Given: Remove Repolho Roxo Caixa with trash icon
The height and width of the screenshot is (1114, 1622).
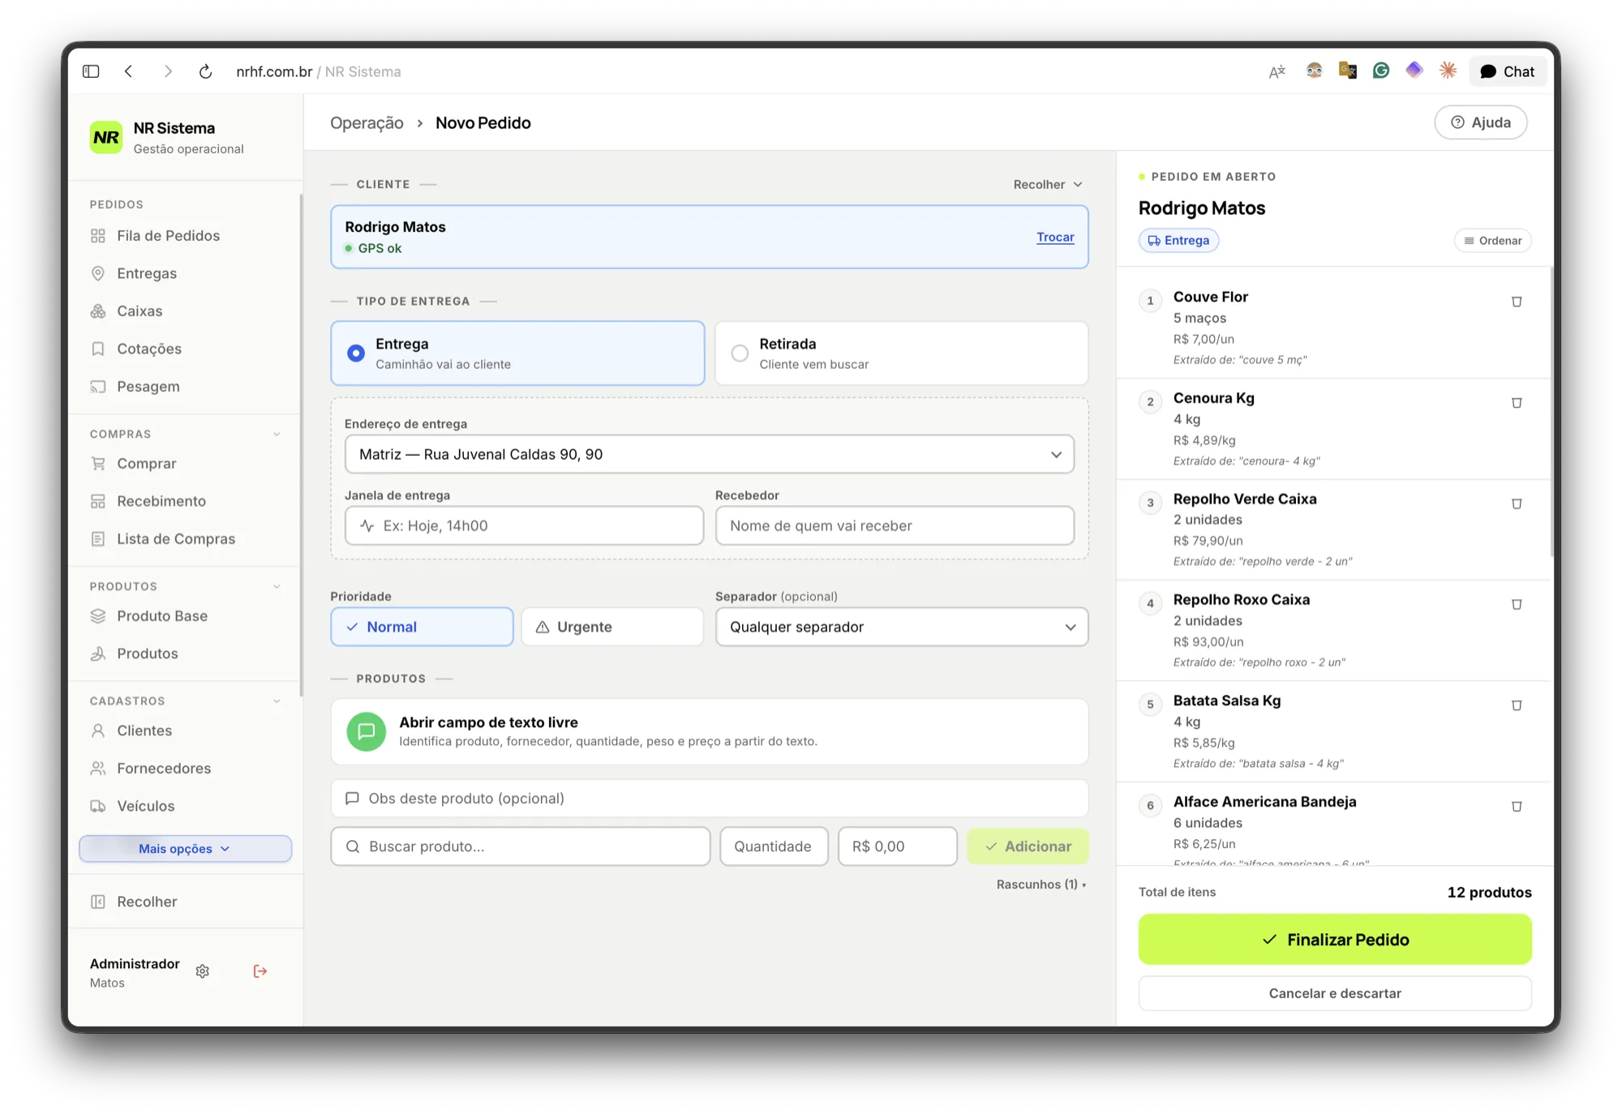Looking at the screenshot, I should (1517, 604).
